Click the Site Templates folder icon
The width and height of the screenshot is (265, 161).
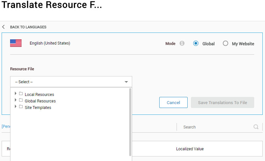click(21, 107)
